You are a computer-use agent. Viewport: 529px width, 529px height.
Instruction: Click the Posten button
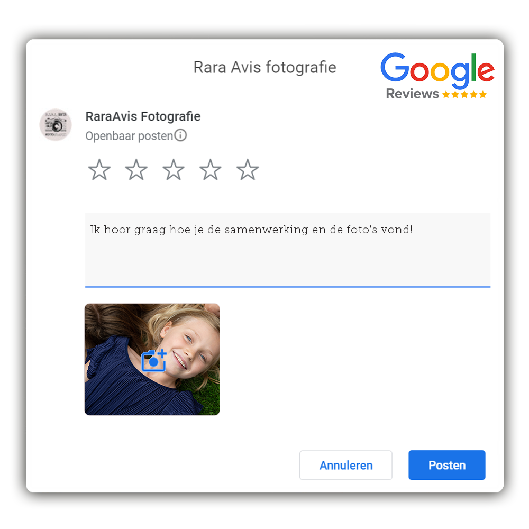[446, 465]
